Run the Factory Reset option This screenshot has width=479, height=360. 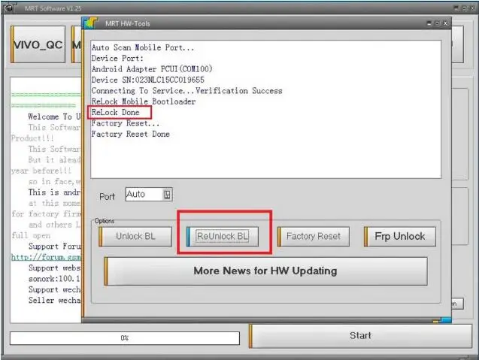[x=313, y=236]
